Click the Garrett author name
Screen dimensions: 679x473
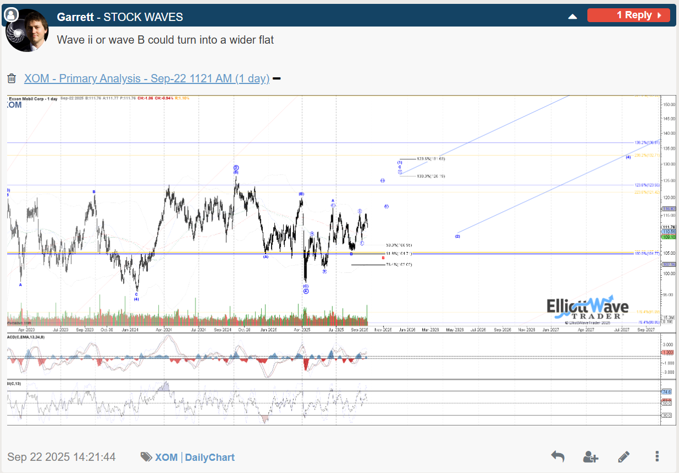(x=75, y=17)
